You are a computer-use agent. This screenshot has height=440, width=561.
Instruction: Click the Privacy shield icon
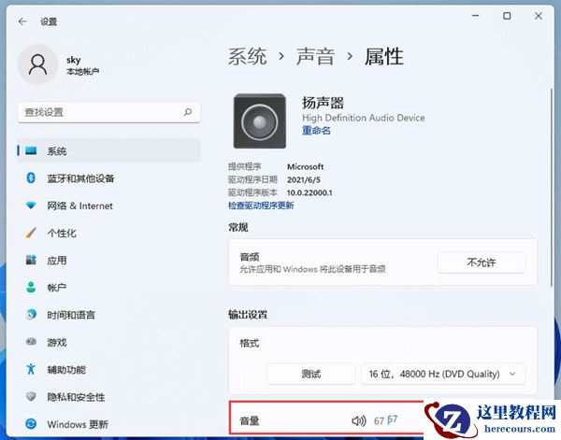tap(31, 396)
